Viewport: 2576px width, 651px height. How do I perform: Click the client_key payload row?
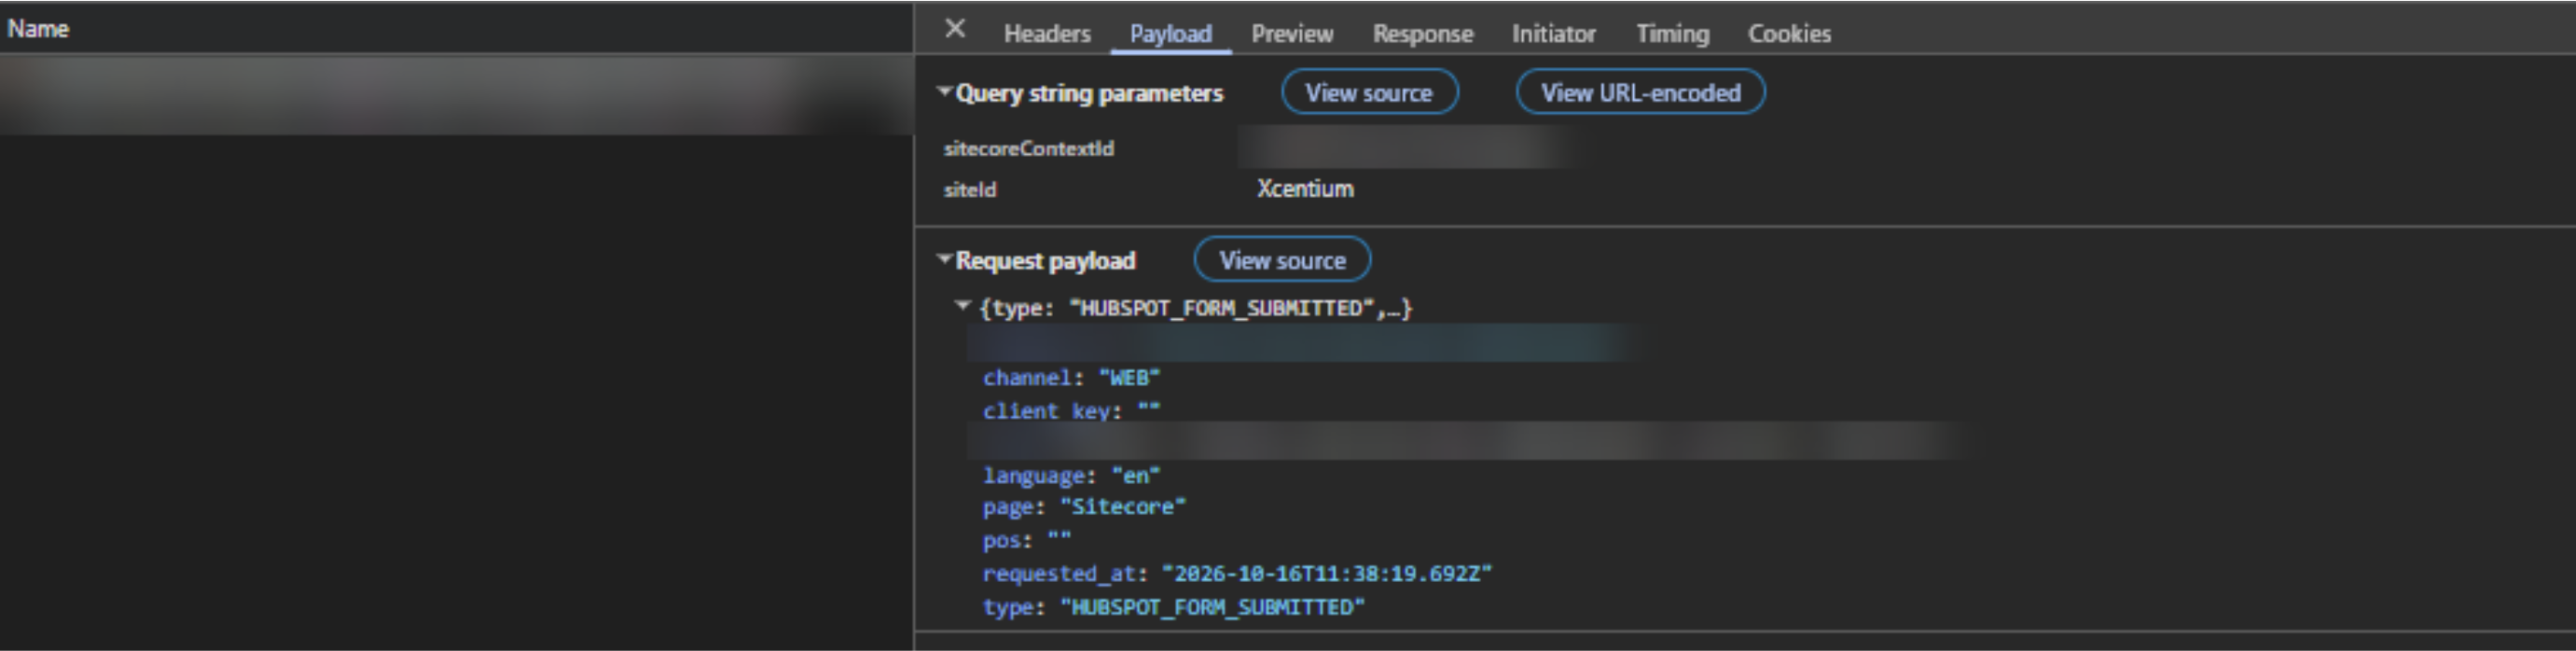(x=1071, y=411)
